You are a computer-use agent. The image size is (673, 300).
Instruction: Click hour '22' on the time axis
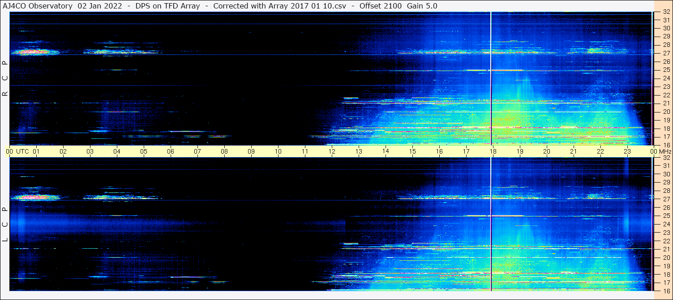(x=600, y=151)
